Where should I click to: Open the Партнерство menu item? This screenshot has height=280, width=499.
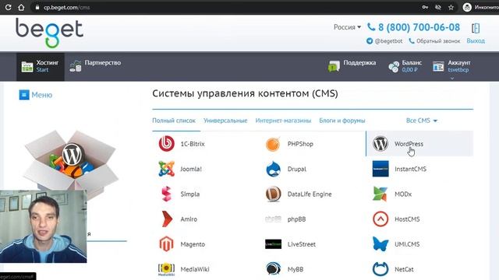(95, 66)
